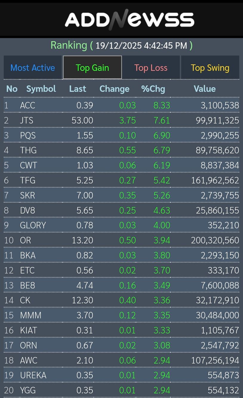
Task: Open the THG stock entry
Action: (28, 150)
